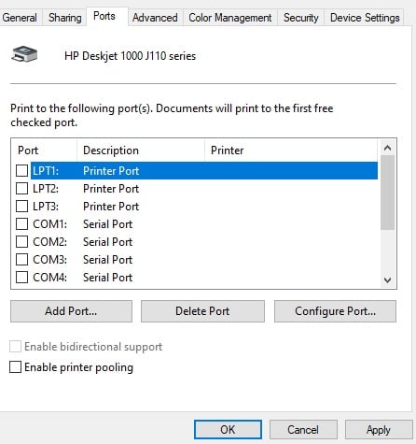Sort by the Port column header
This screenshot has height=444, width=416.
[44, 150]
